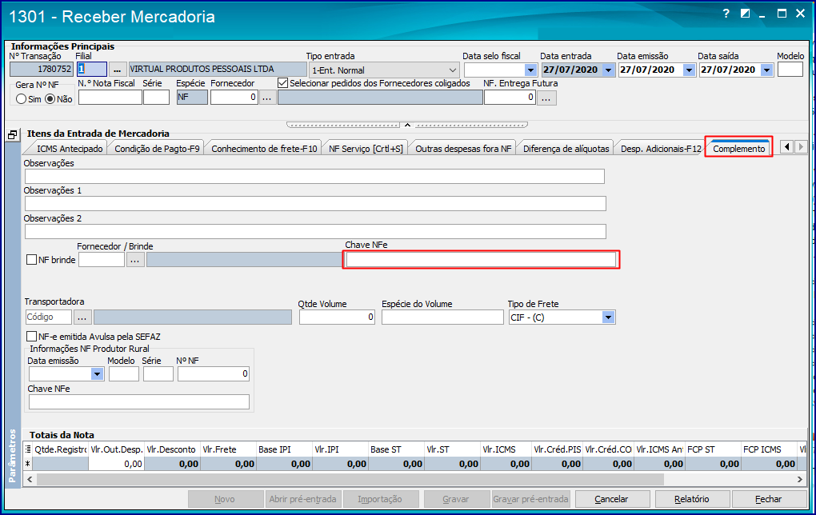Open Produtor Rural Data emissão date picker
Viewport: 816px width, 515px height.
point(98,374)
